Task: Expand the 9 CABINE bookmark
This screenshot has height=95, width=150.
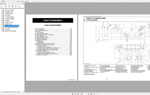Action: click(1, 29)
